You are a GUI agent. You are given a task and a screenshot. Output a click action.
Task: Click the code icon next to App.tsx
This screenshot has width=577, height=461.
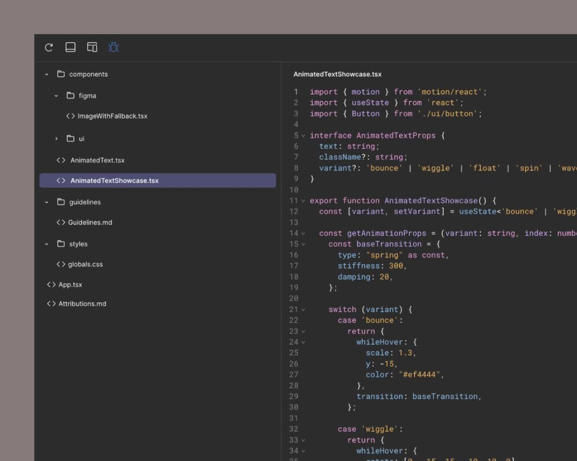(51, 284)
